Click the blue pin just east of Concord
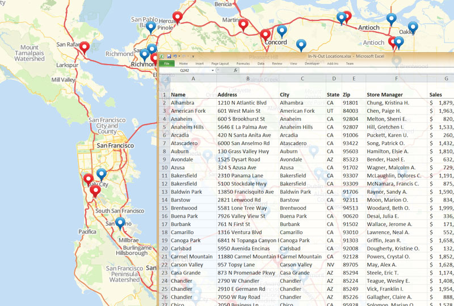This screenshot has height=306, width=454. coord(282,31)
